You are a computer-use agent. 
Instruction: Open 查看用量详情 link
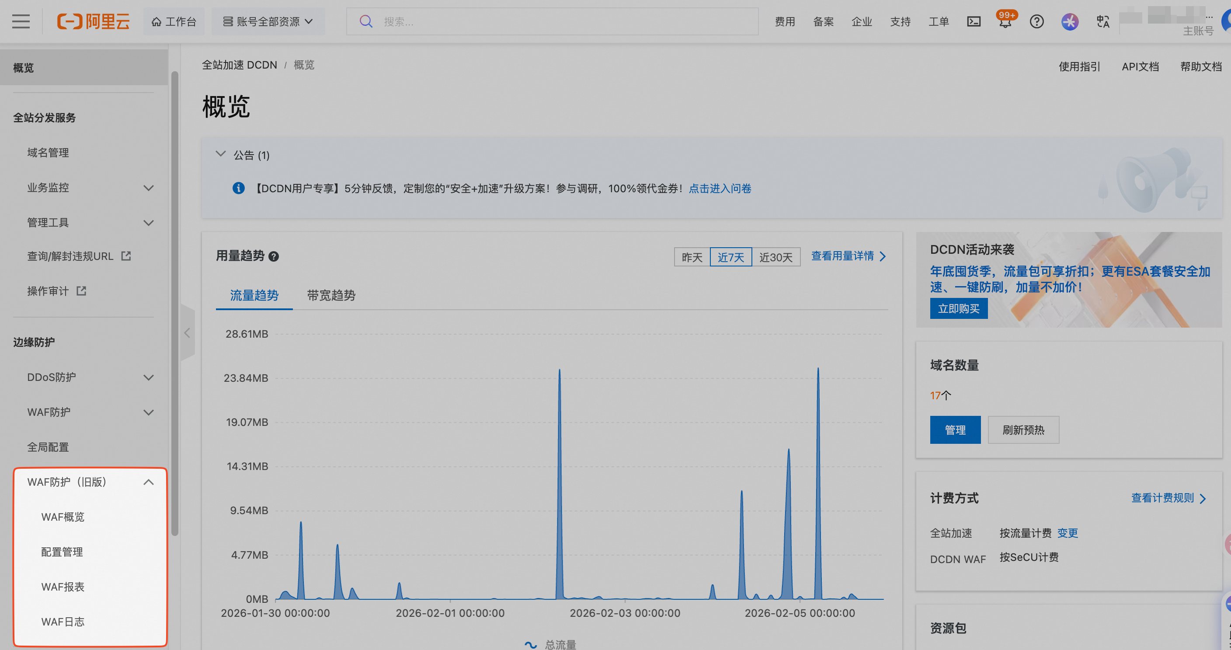848,256
